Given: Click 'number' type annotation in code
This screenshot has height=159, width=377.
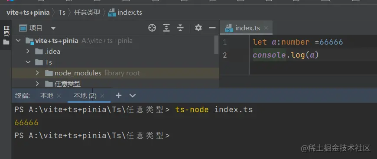Looking at the screenshot, I should pos(296,42).
